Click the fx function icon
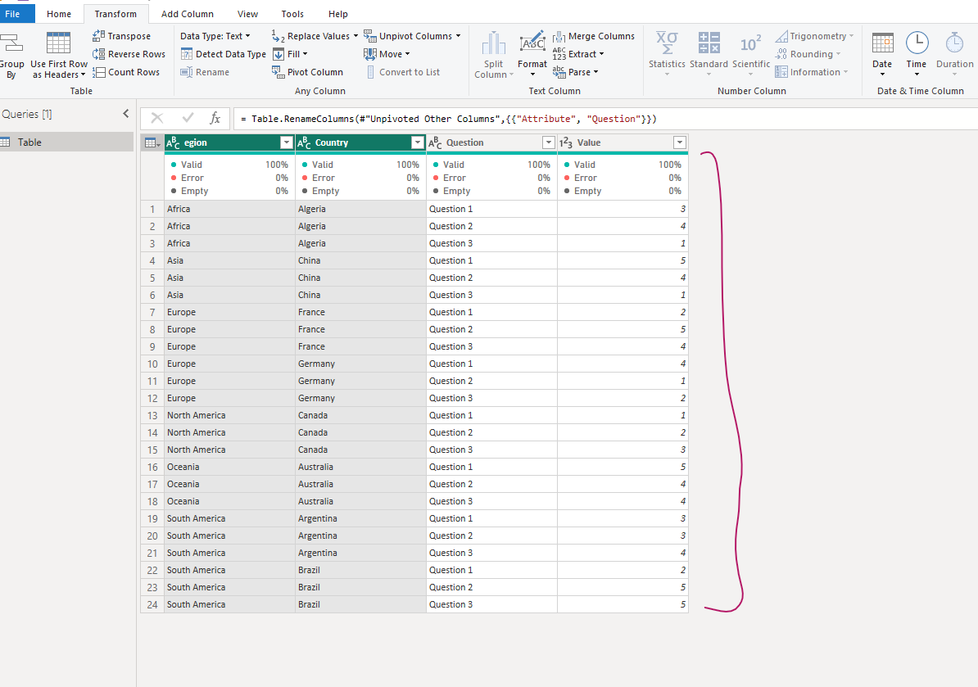978x687 pixels. tap(215, 118)
